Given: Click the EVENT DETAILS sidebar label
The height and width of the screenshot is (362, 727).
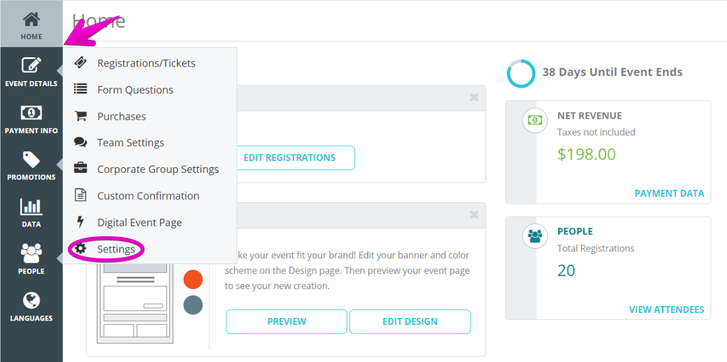Looking at the screenshot, I should 31,84.
